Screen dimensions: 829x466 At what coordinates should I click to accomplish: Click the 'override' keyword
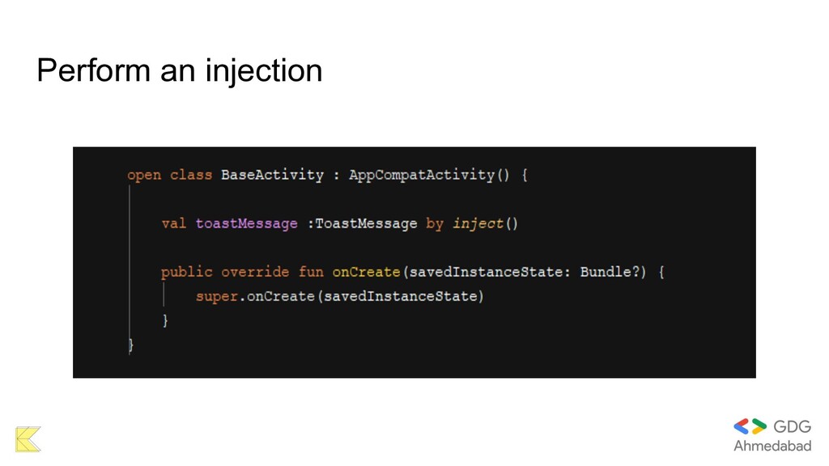click(x=255, y=272)
